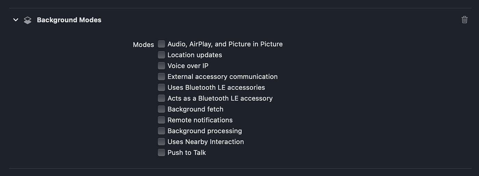Collapse the Background Modes section chevron

click(15, 20)
